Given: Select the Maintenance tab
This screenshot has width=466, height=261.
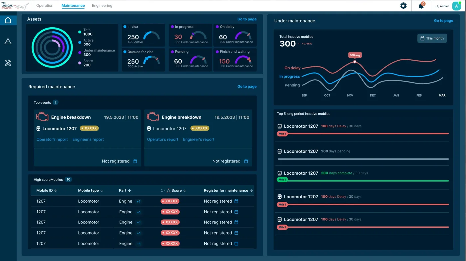Looking at the screenshot, I should [x=73, y=6].
